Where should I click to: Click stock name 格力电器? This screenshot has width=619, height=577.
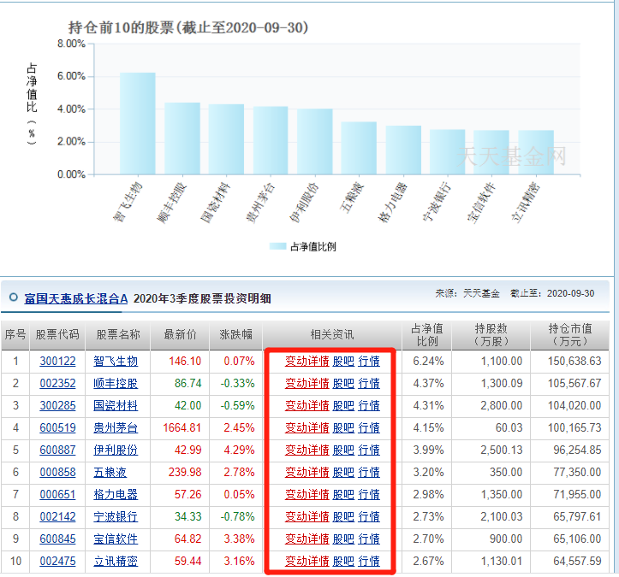click(116, 494)
